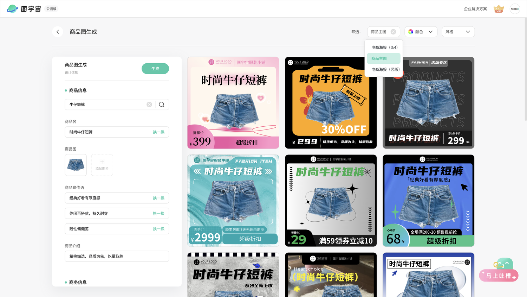Open the 风格 style dropdown

458,32
